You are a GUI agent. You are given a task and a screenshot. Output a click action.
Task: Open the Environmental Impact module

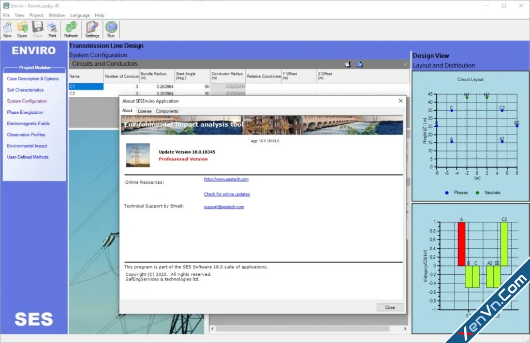coord(27,146)
